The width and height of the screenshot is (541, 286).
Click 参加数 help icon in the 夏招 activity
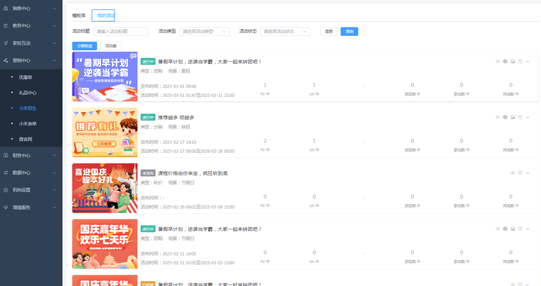pyautogui.click(x=468, y=94)
